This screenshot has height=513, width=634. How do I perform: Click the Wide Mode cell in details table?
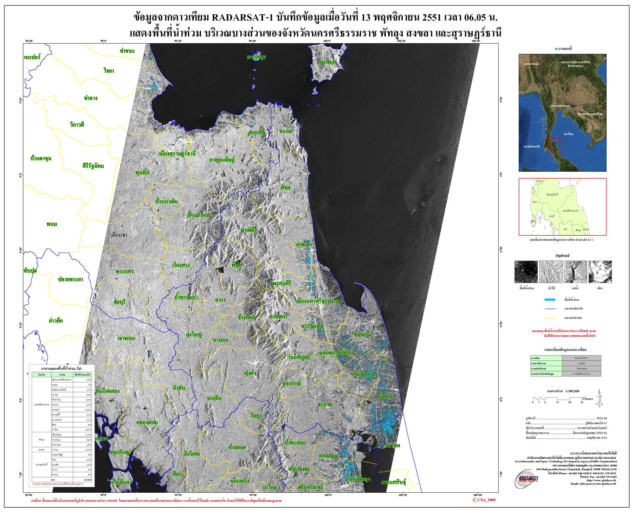pyautogui.click(x=581, y=369)
